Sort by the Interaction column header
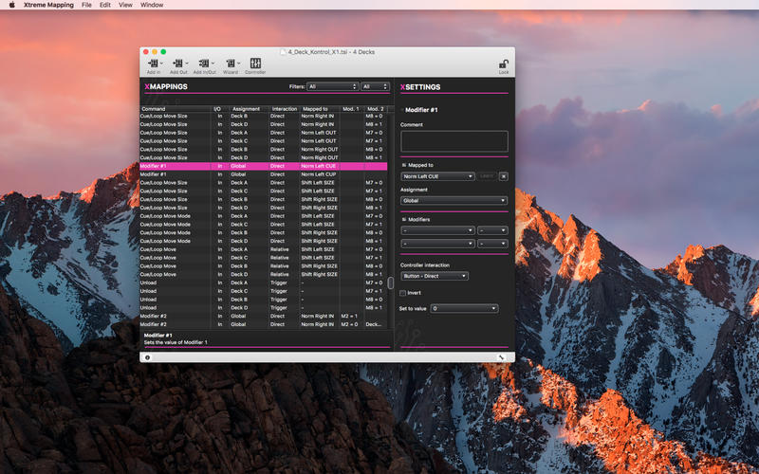 coord(284,109)
